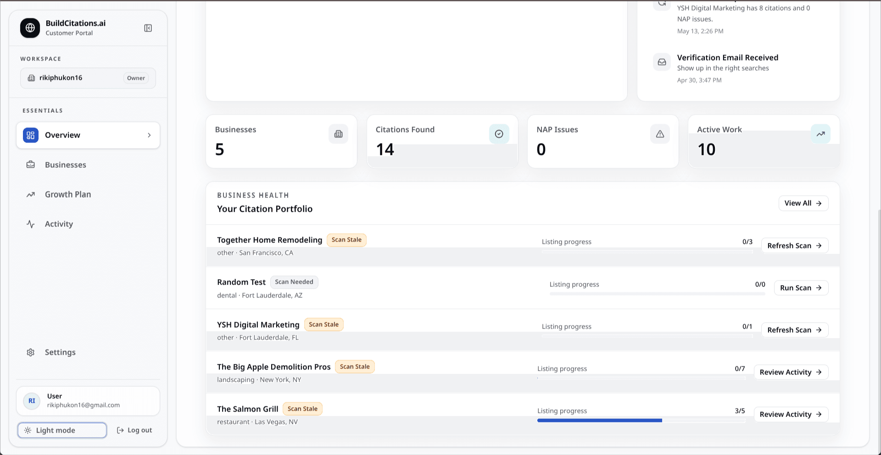The image size is (881, 455).
Task: Click the Businesses briefcase icon
Action: pyautogui.click(x=31, y=164)
